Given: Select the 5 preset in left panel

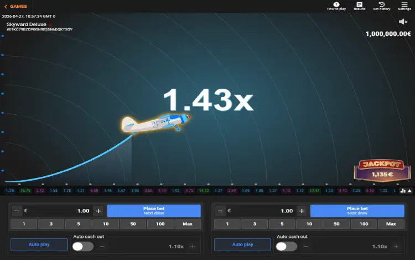Looking at the screenshot, I should pyautogui.click(x=79, y=224).
